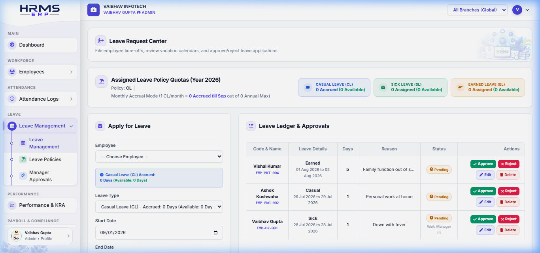This screenshot has width=540, height=253.
Task: Click the Pending status for Ashok Kushwaha
Action: 439,197
